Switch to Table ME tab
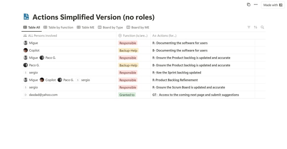287x149 pixels. 86,27
